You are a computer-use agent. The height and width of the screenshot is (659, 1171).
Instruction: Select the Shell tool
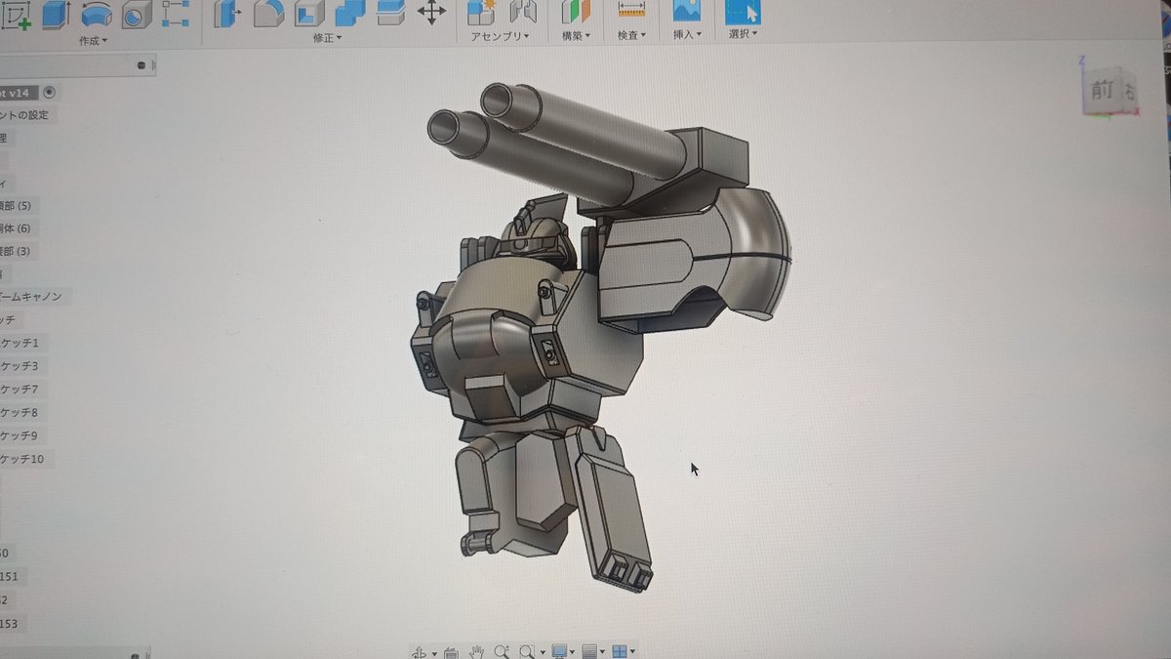[309, 14]
